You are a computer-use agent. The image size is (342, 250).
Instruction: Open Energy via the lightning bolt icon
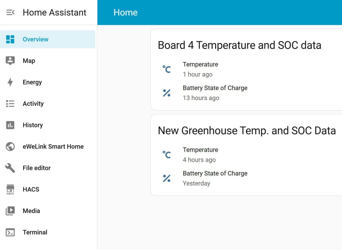click(10, 82)
